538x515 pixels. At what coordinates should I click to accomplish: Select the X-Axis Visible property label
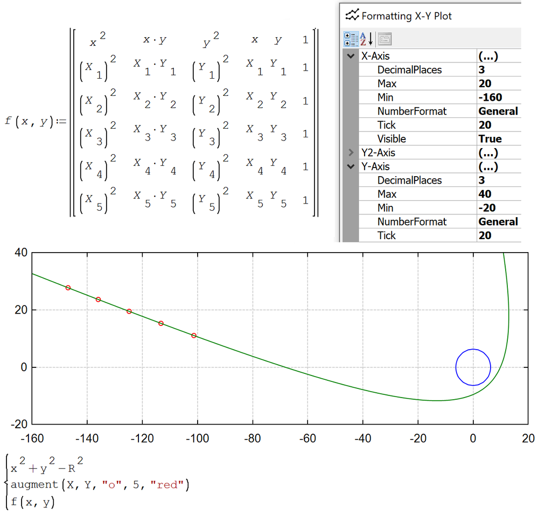coord(392,138)
